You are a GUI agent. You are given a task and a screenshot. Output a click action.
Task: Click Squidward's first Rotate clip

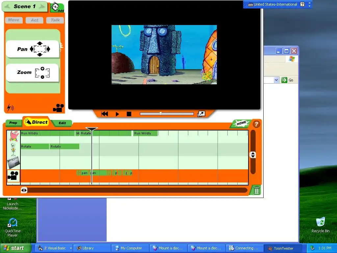tap(35, 147)
